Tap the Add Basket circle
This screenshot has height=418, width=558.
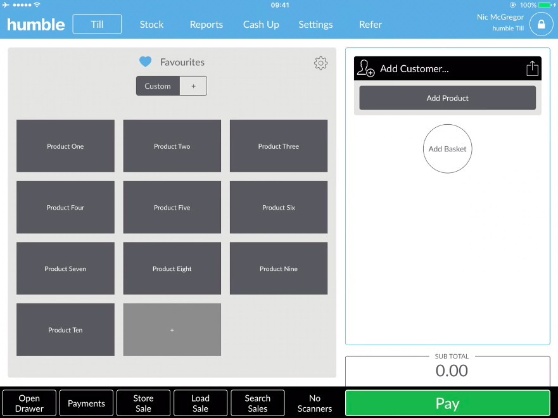[x=447, y=149]
